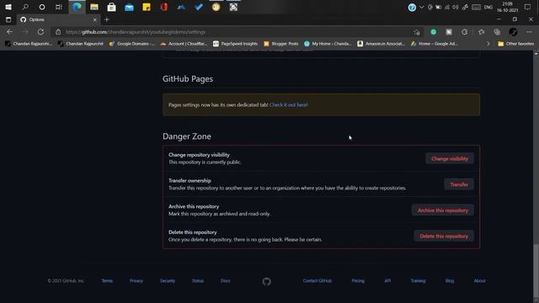This screenshot has height=303, width=539.
Task: Open Windows search from the taskbar
Action: click(25, 7)
